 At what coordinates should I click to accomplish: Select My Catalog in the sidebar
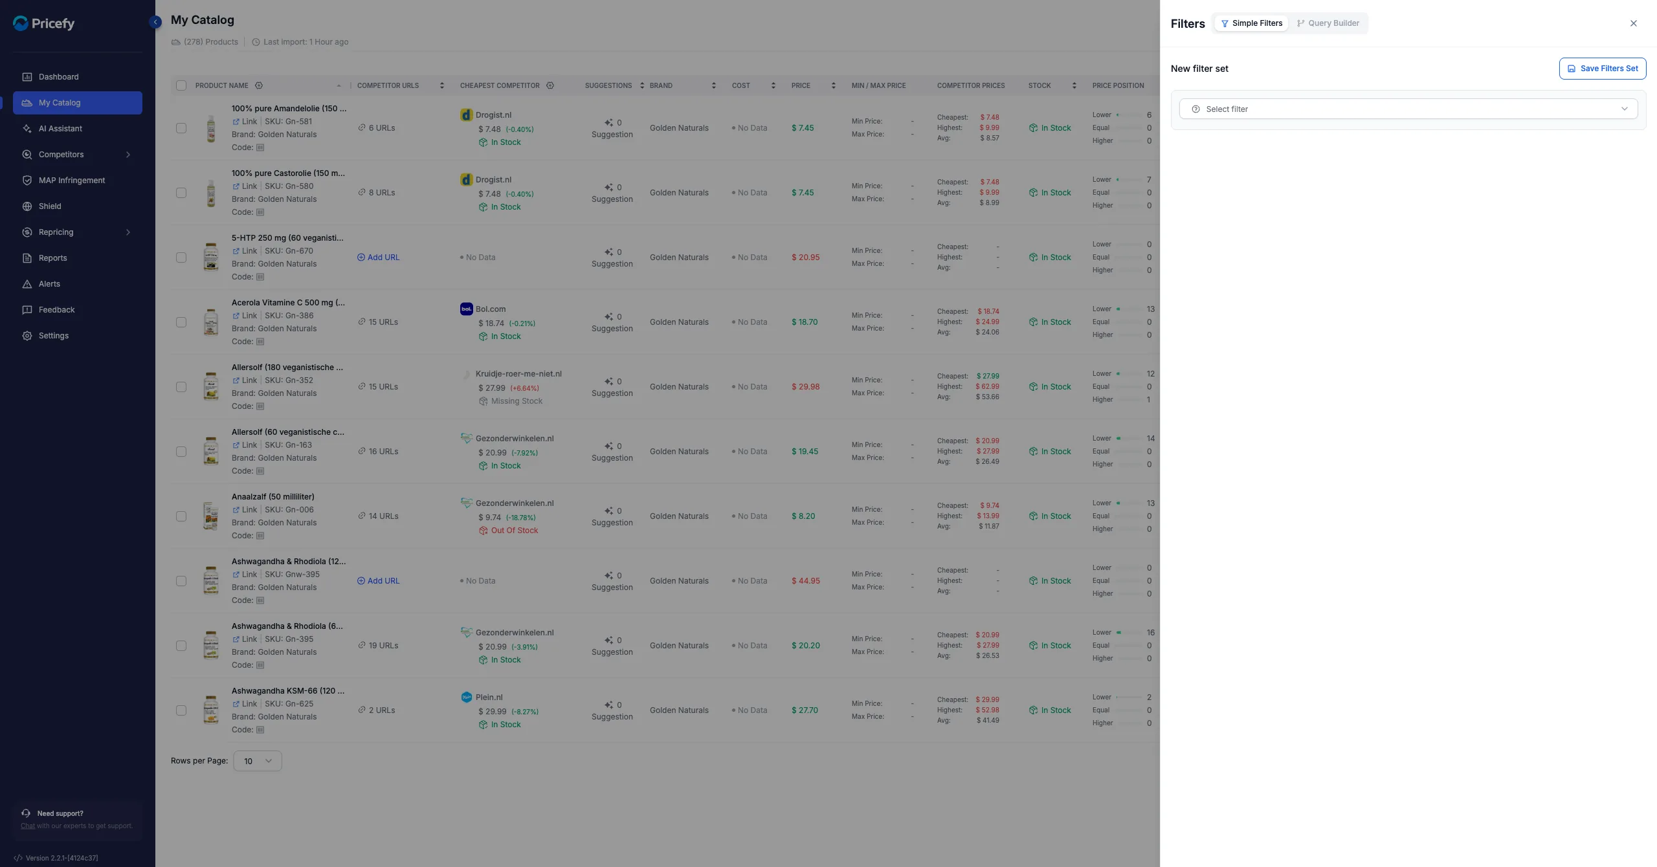78,103
